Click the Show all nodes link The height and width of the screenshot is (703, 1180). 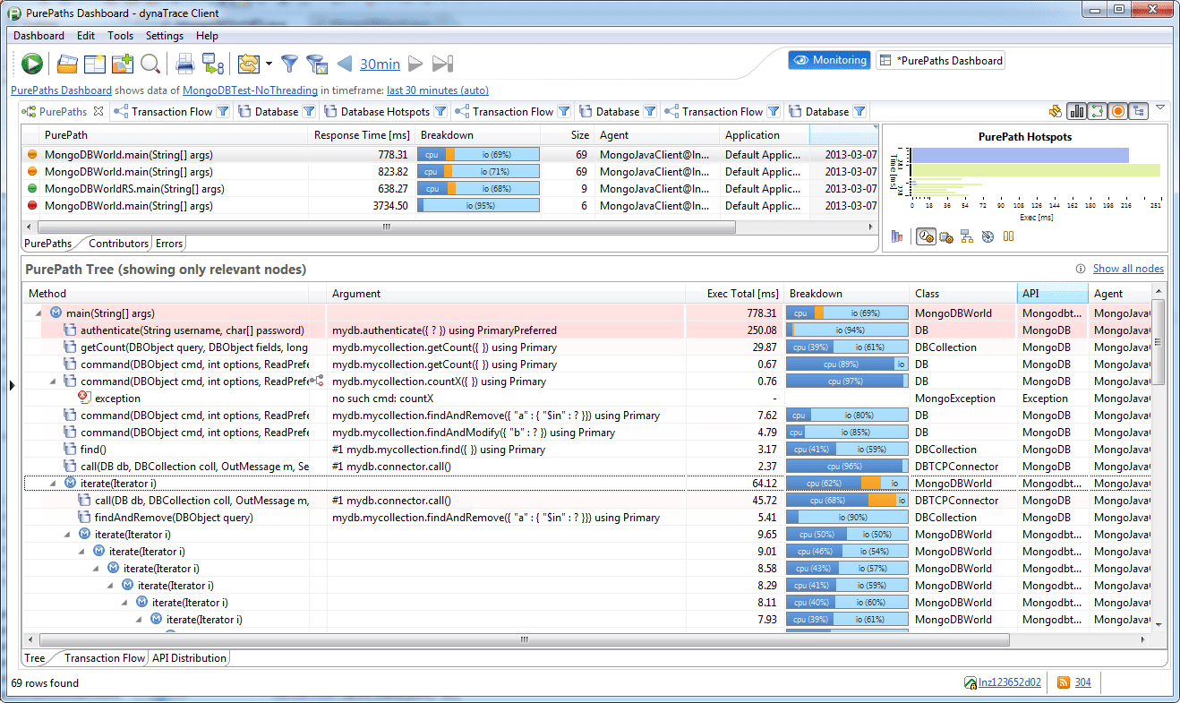(1128, 269)
